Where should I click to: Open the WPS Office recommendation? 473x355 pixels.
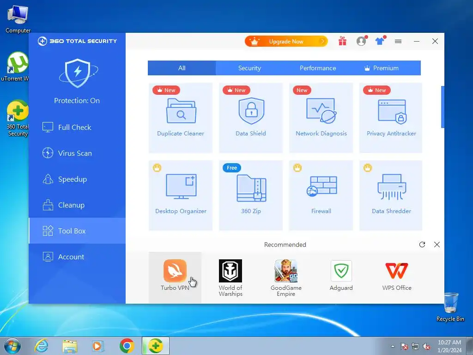click(x=397, y=275)
